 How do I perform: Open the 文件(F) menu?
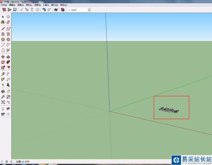[x=4, y=5]
